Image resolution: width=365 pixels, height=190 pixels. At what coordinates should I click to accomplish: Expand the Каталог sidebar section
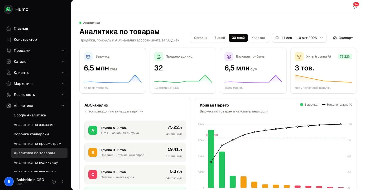coord(63,61)
